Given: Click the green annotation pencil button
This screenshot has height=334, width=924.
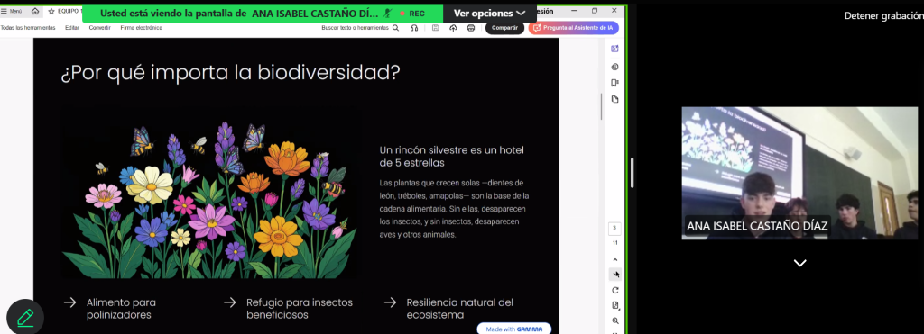Looking at the screenshot, I should tap(25, 318).
